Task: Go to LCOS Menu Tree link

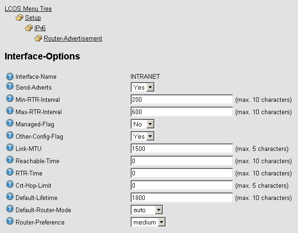Action: [28, 8]
